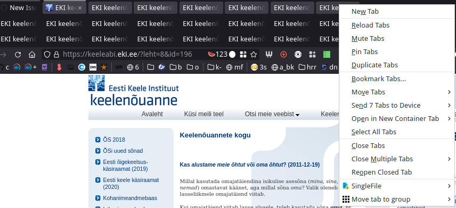Viewport: 456px width, 208px height.
Task: Open the chain link bookmark icon
Action: coord(118,67)
